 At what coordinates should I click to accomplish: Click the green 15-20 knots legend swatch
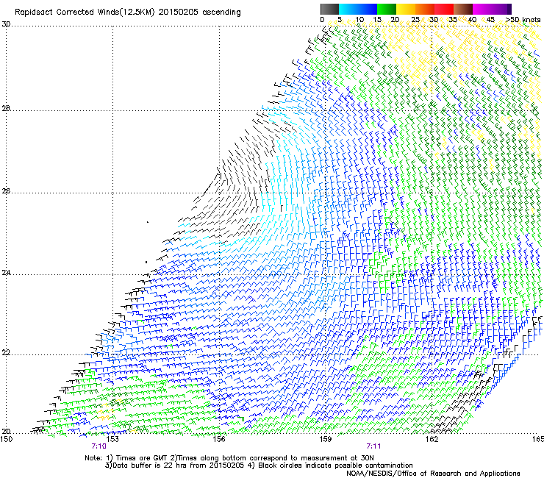point(387,9)
